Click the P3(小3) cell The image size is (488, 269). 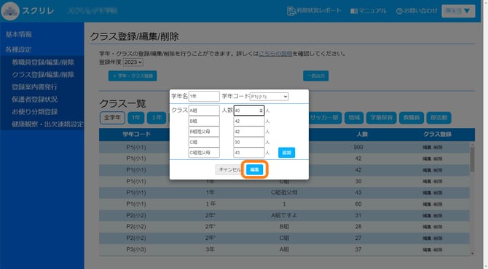pos(136,249)
